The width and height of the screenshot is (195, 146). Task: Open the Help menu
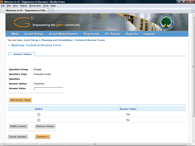pos(53,6)
